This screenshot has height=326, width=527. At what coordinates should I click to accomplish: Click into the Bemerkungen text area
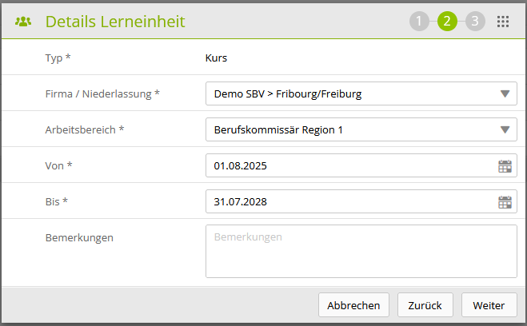(361, 251)
